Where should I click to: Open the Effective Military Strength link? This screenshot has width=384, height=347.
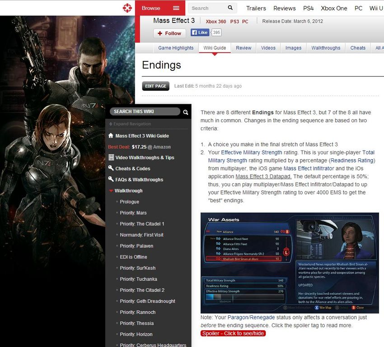[252, 153]
